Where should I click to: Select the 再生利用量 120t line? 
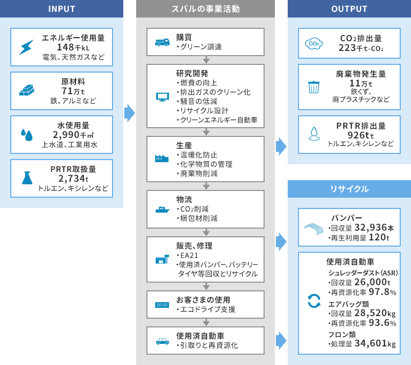[x=359, y=237]
